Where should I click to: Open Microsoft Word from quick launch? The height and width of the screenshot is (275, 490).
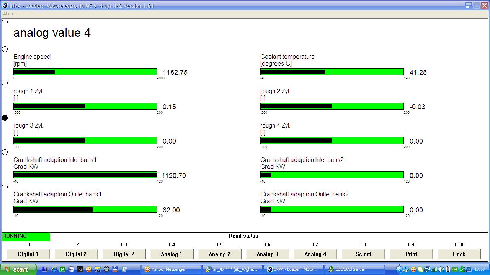click(x=71, y=269)
